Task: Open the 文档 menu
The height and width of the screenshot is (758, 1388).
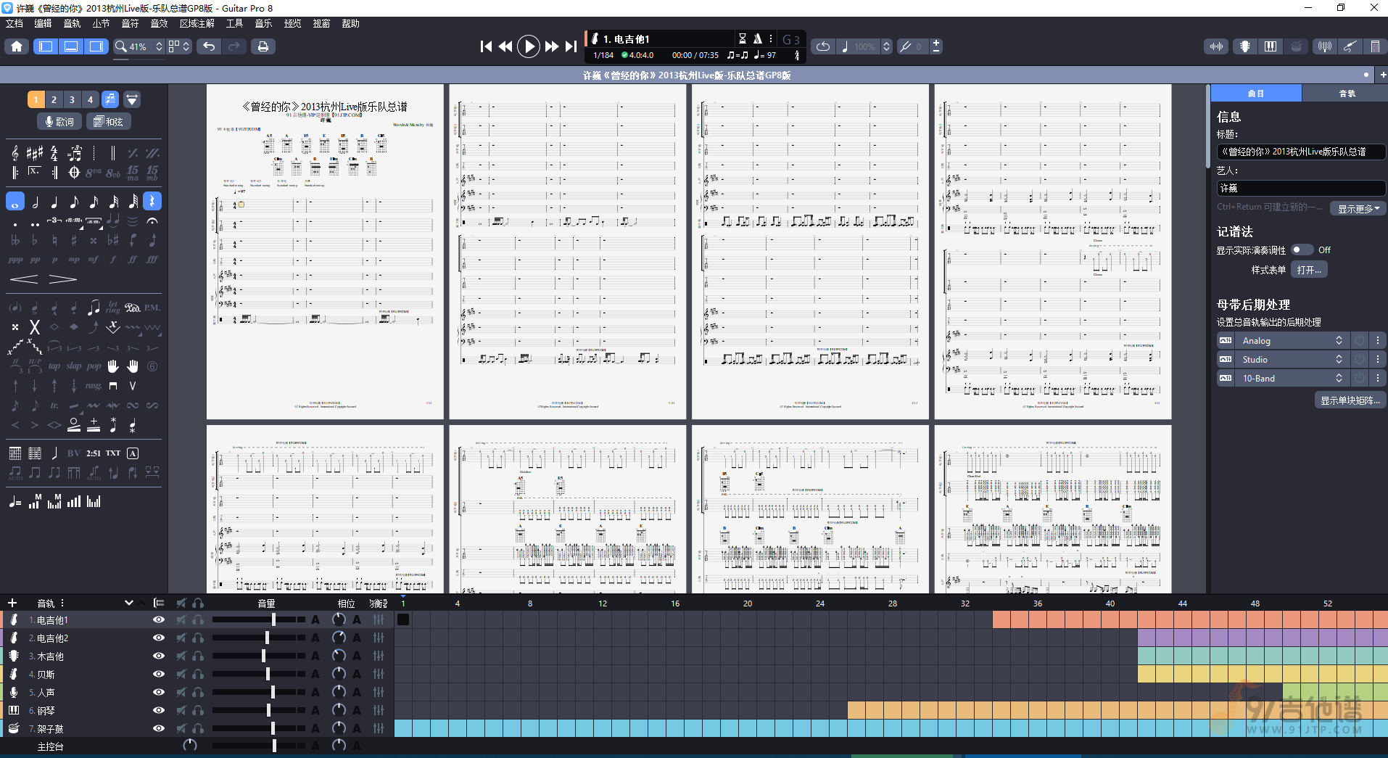Action: click(x=14, y=23)
